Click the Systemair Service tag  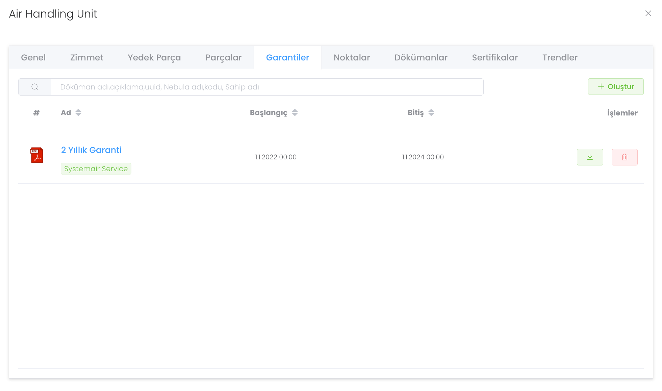pyautogui.click(x=96, y=168)
